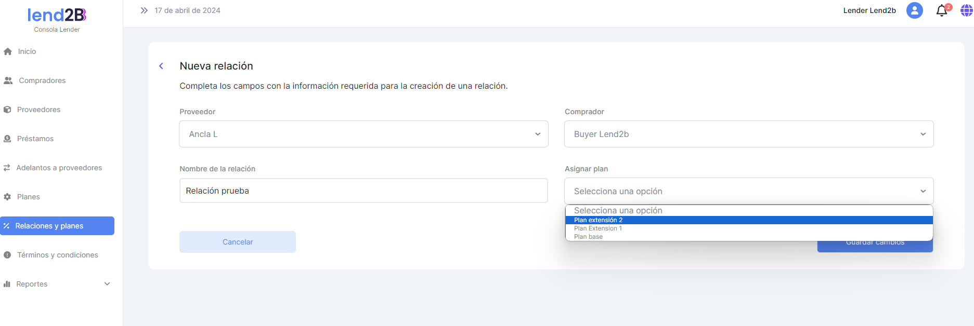Screen dimensions: 974x326
Task: Click the language globe icon
Action: click(966, 10)
